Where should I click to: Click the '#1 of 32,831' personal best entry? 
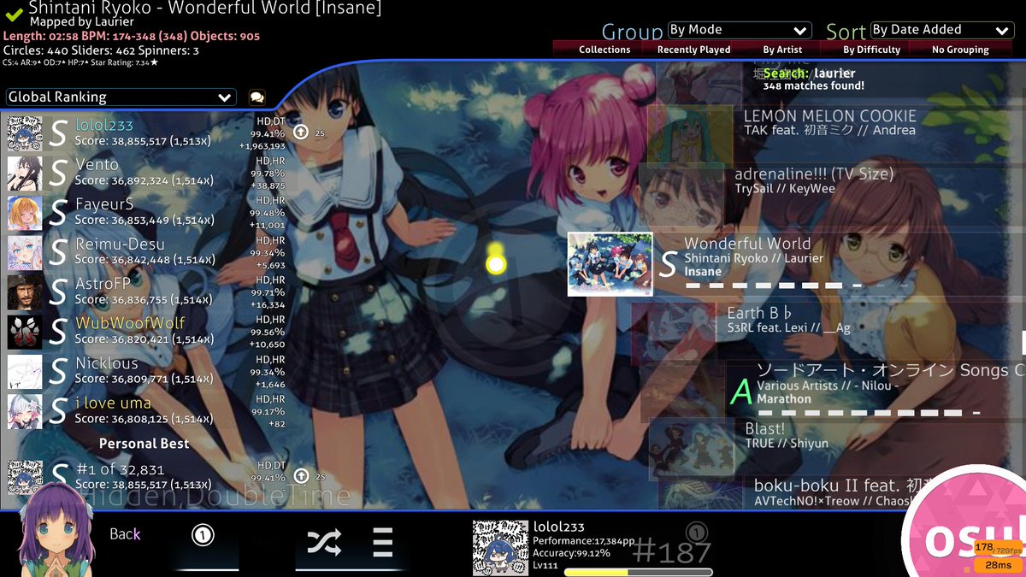tap(146, 477)
